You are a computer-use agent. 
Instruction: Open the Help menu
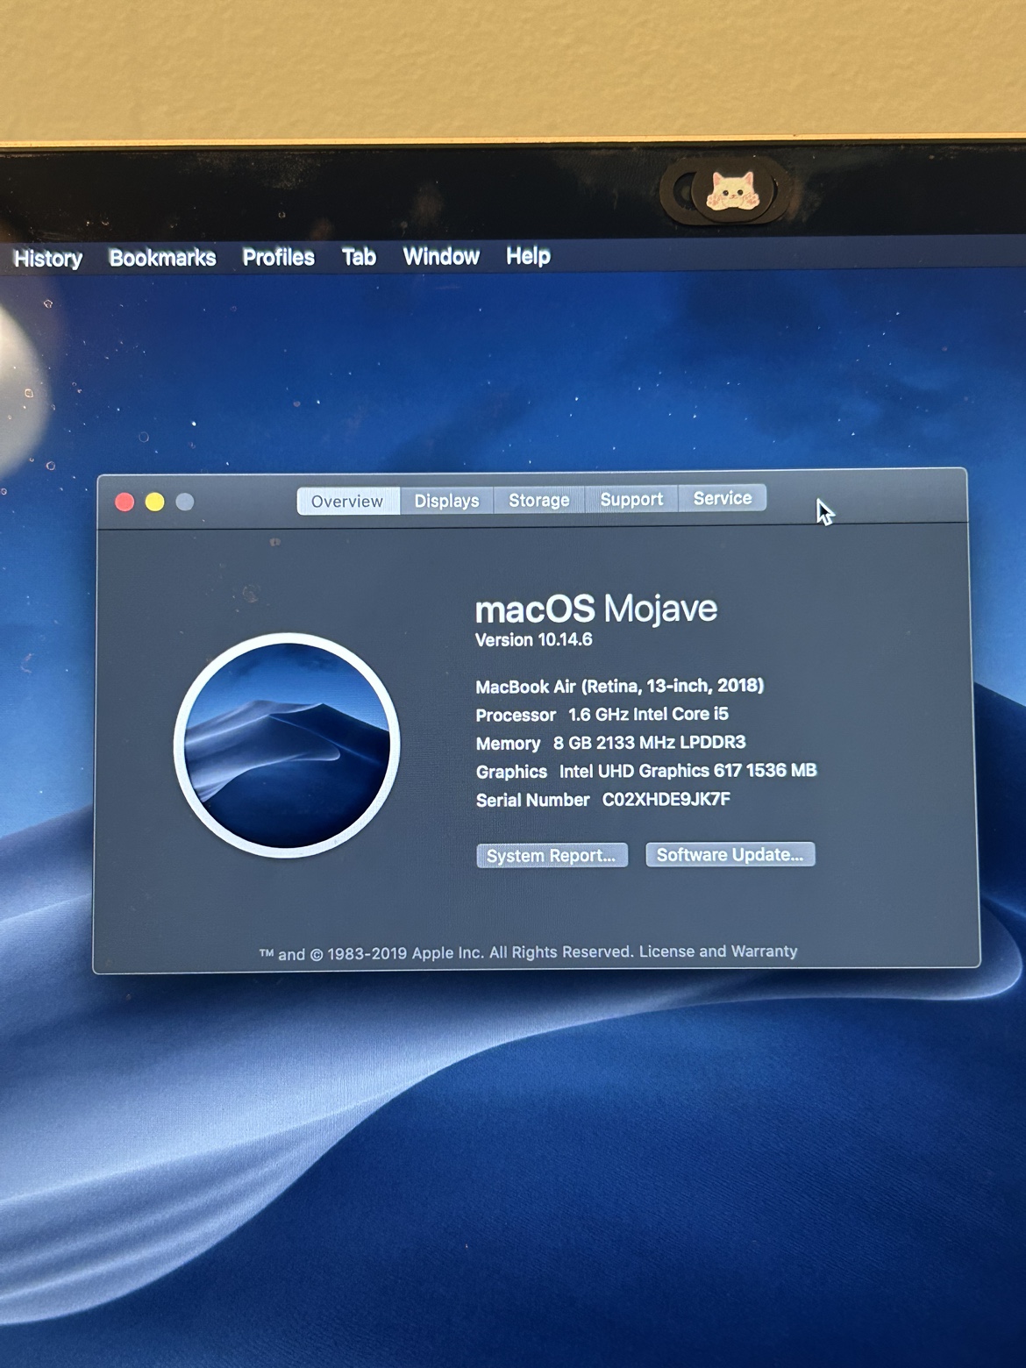pos(528,256)
